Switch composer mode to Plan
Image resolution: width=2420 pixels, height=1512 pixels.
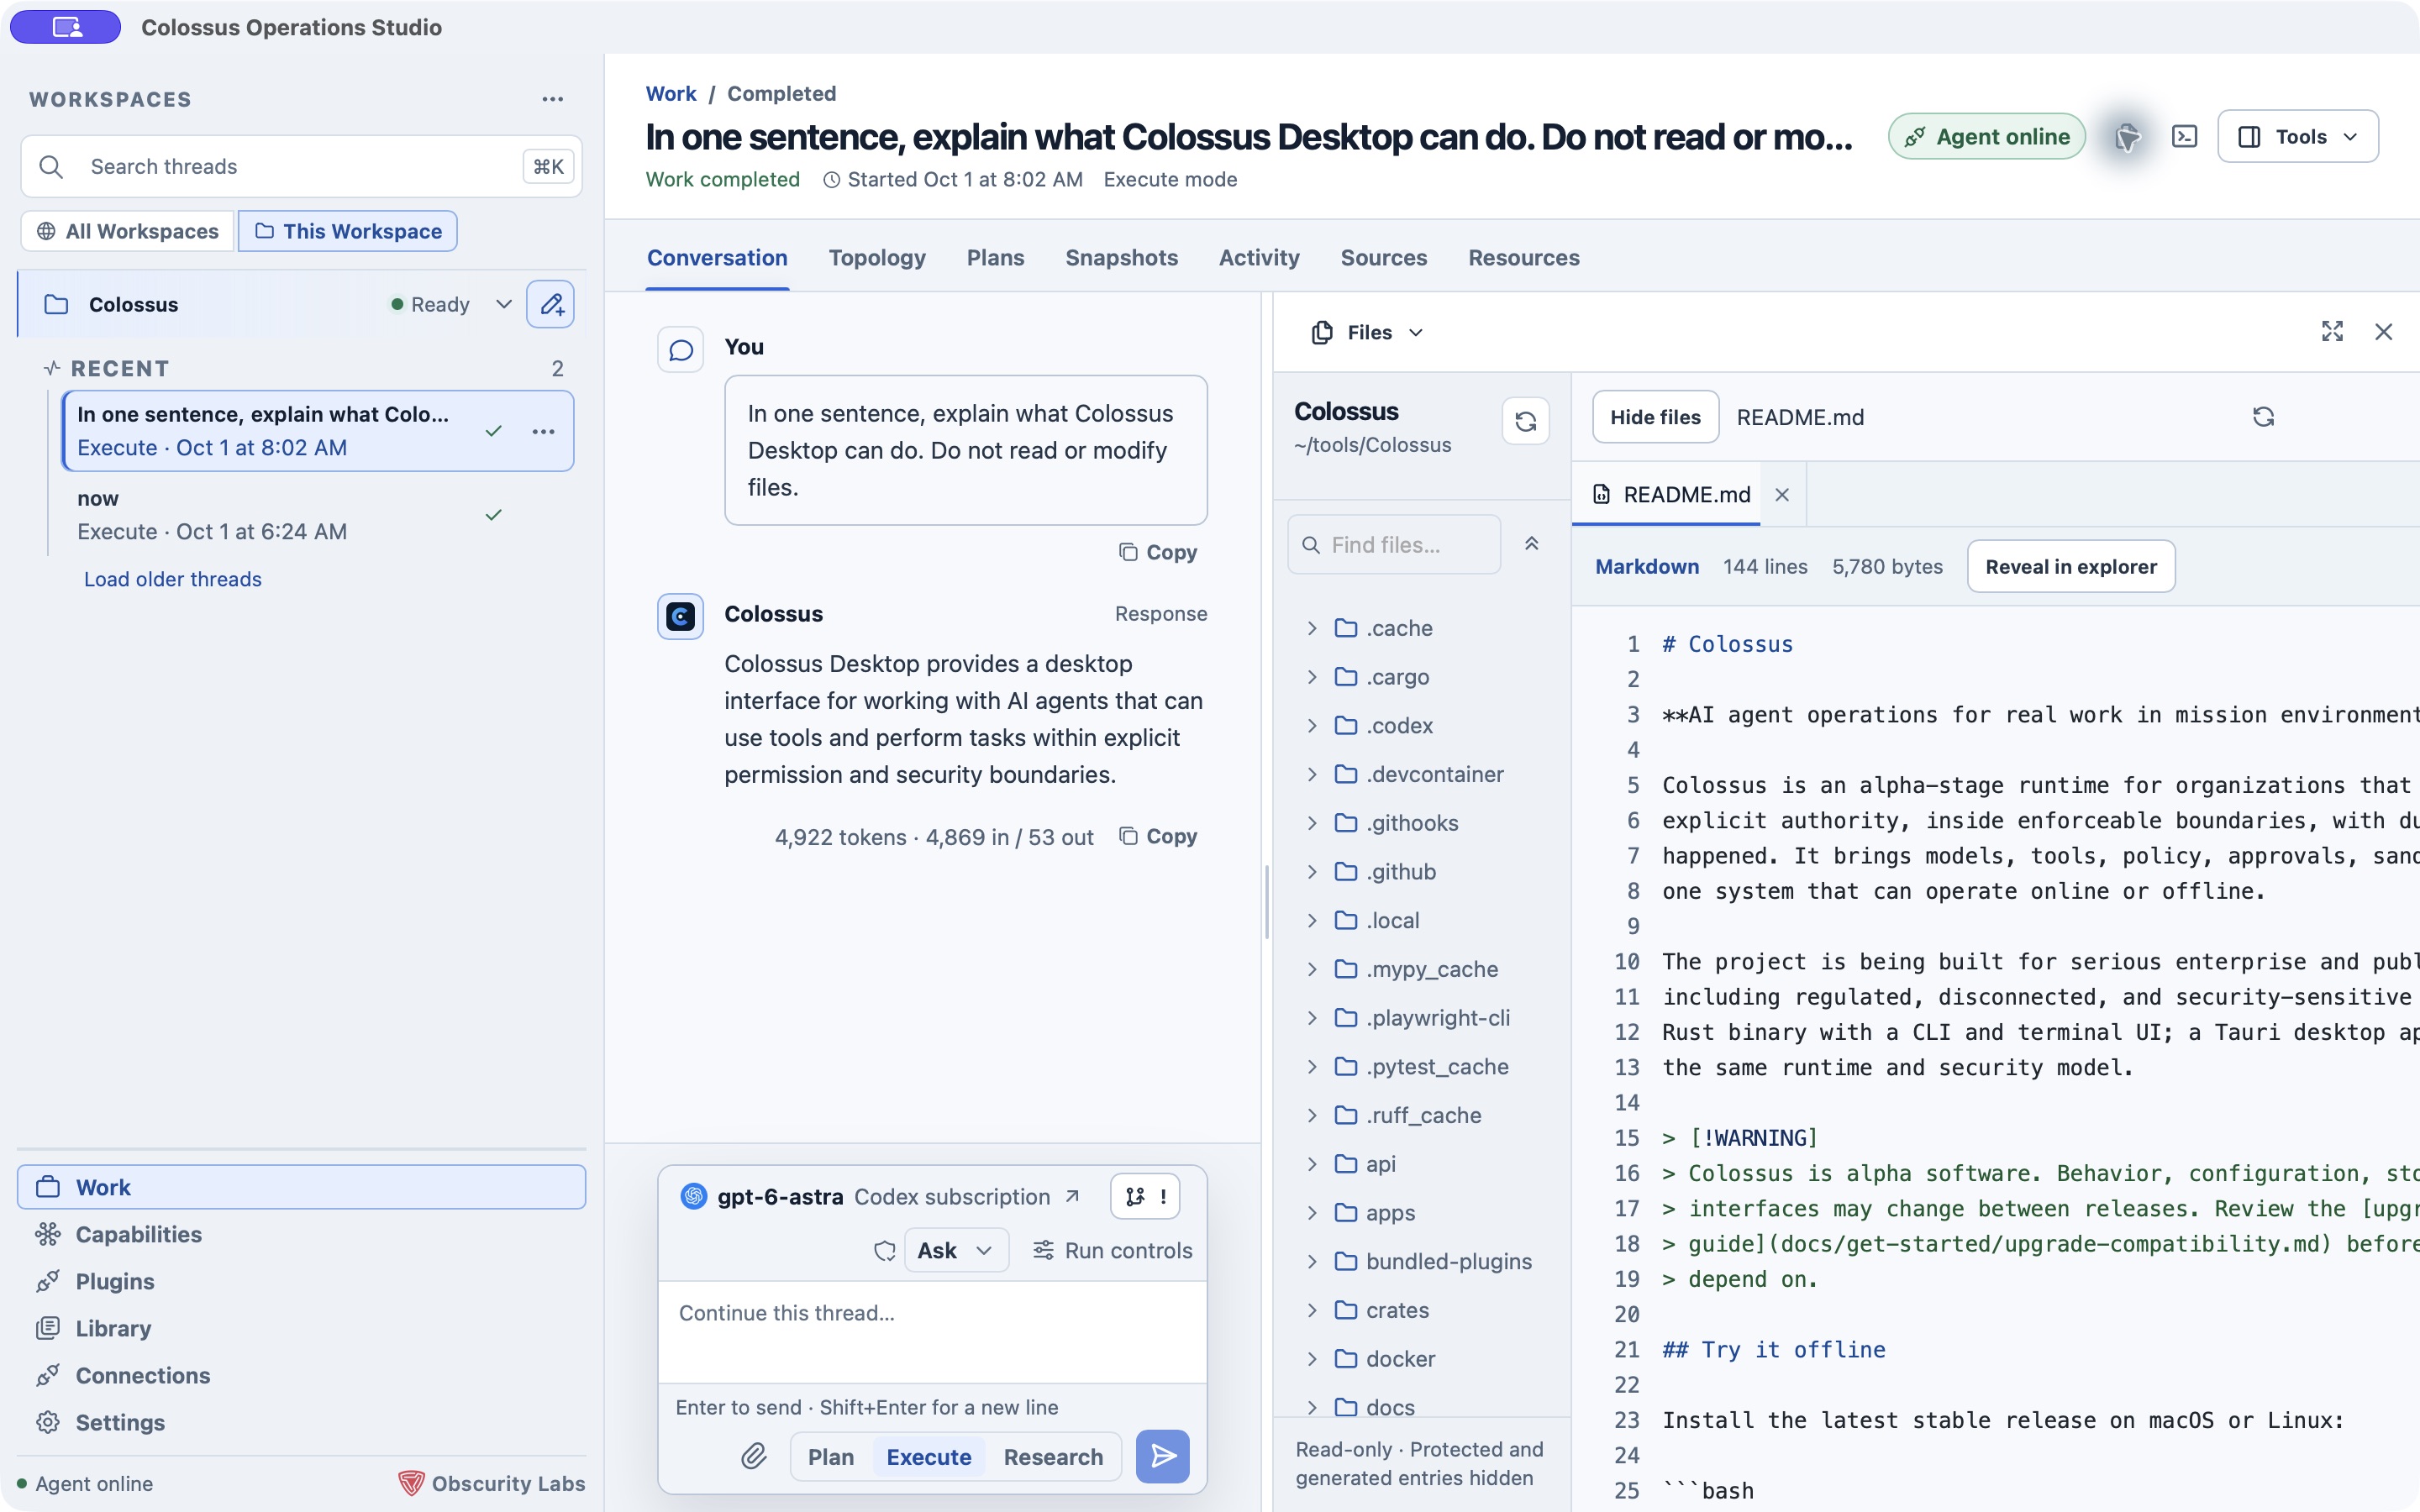coord(830,1457)
